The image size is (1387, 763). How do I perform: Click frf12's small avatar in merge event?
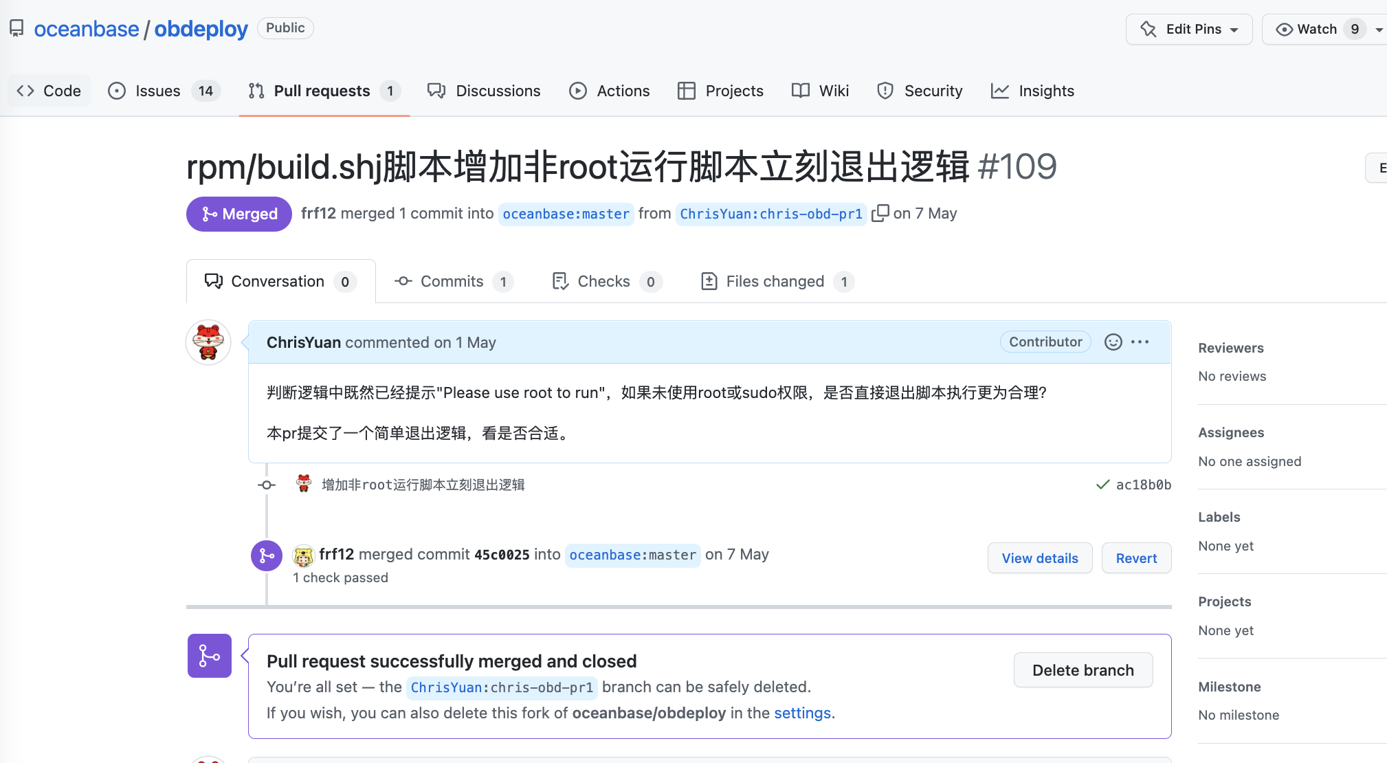303,555
